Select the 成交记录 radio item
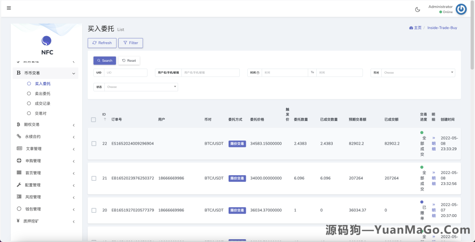This screenshot has height=242, width=475. tap(39, 103)
